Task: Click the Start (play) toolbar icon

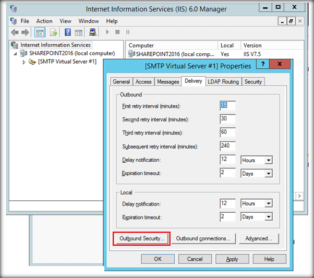Action: point(107,32)
